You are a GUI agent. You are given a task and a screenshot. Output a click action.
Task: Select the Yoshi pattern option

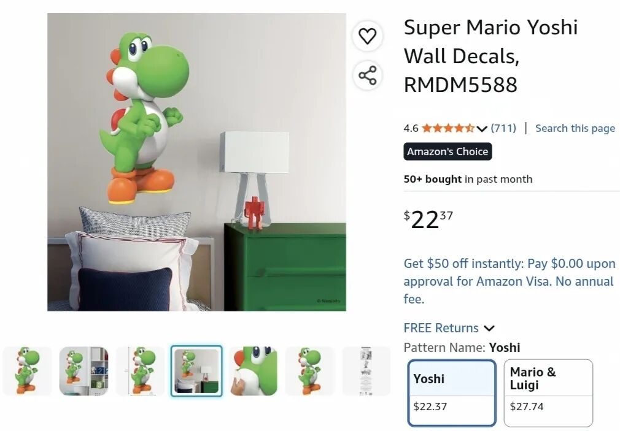(452, 392)
